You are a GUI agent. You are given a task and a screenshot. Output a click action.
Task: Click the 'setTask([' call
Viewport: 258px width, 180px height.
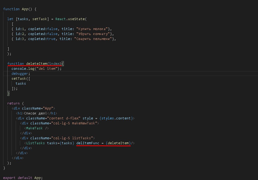point(21,78)
